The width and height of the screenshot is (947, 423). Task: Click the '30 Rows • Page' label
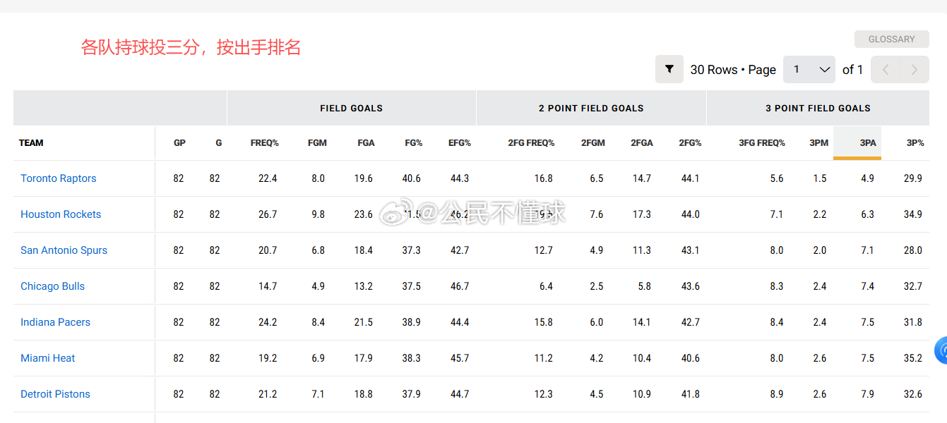[x=733, y=70]
